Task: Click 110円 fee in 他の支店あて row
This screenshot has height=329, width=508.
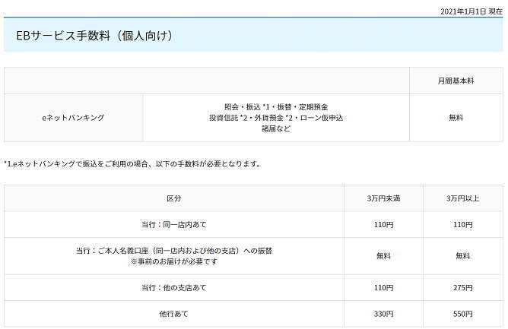Action: coord(384,288)
